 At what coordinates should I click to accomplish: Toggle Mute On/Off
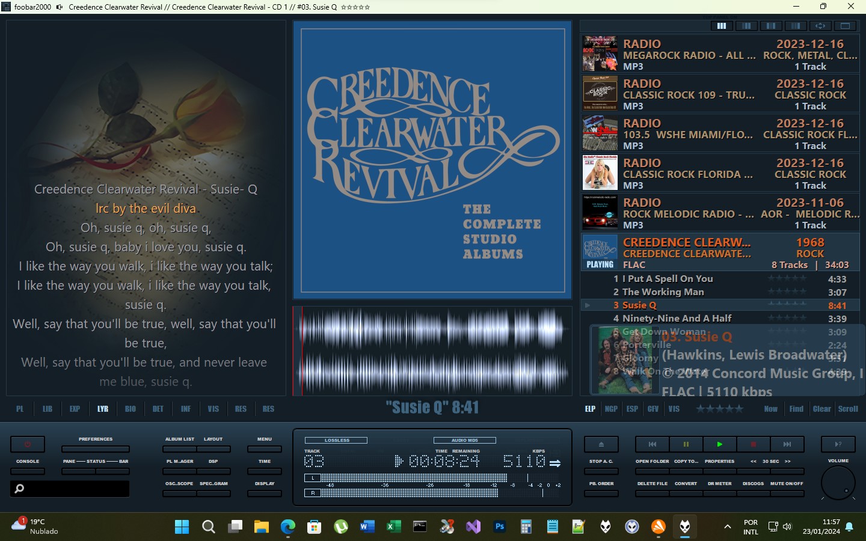(787, 494)
